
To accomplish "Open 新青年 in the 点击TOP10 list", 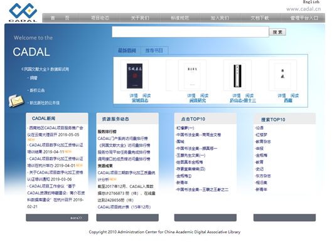I will click(x=182, y=182).
